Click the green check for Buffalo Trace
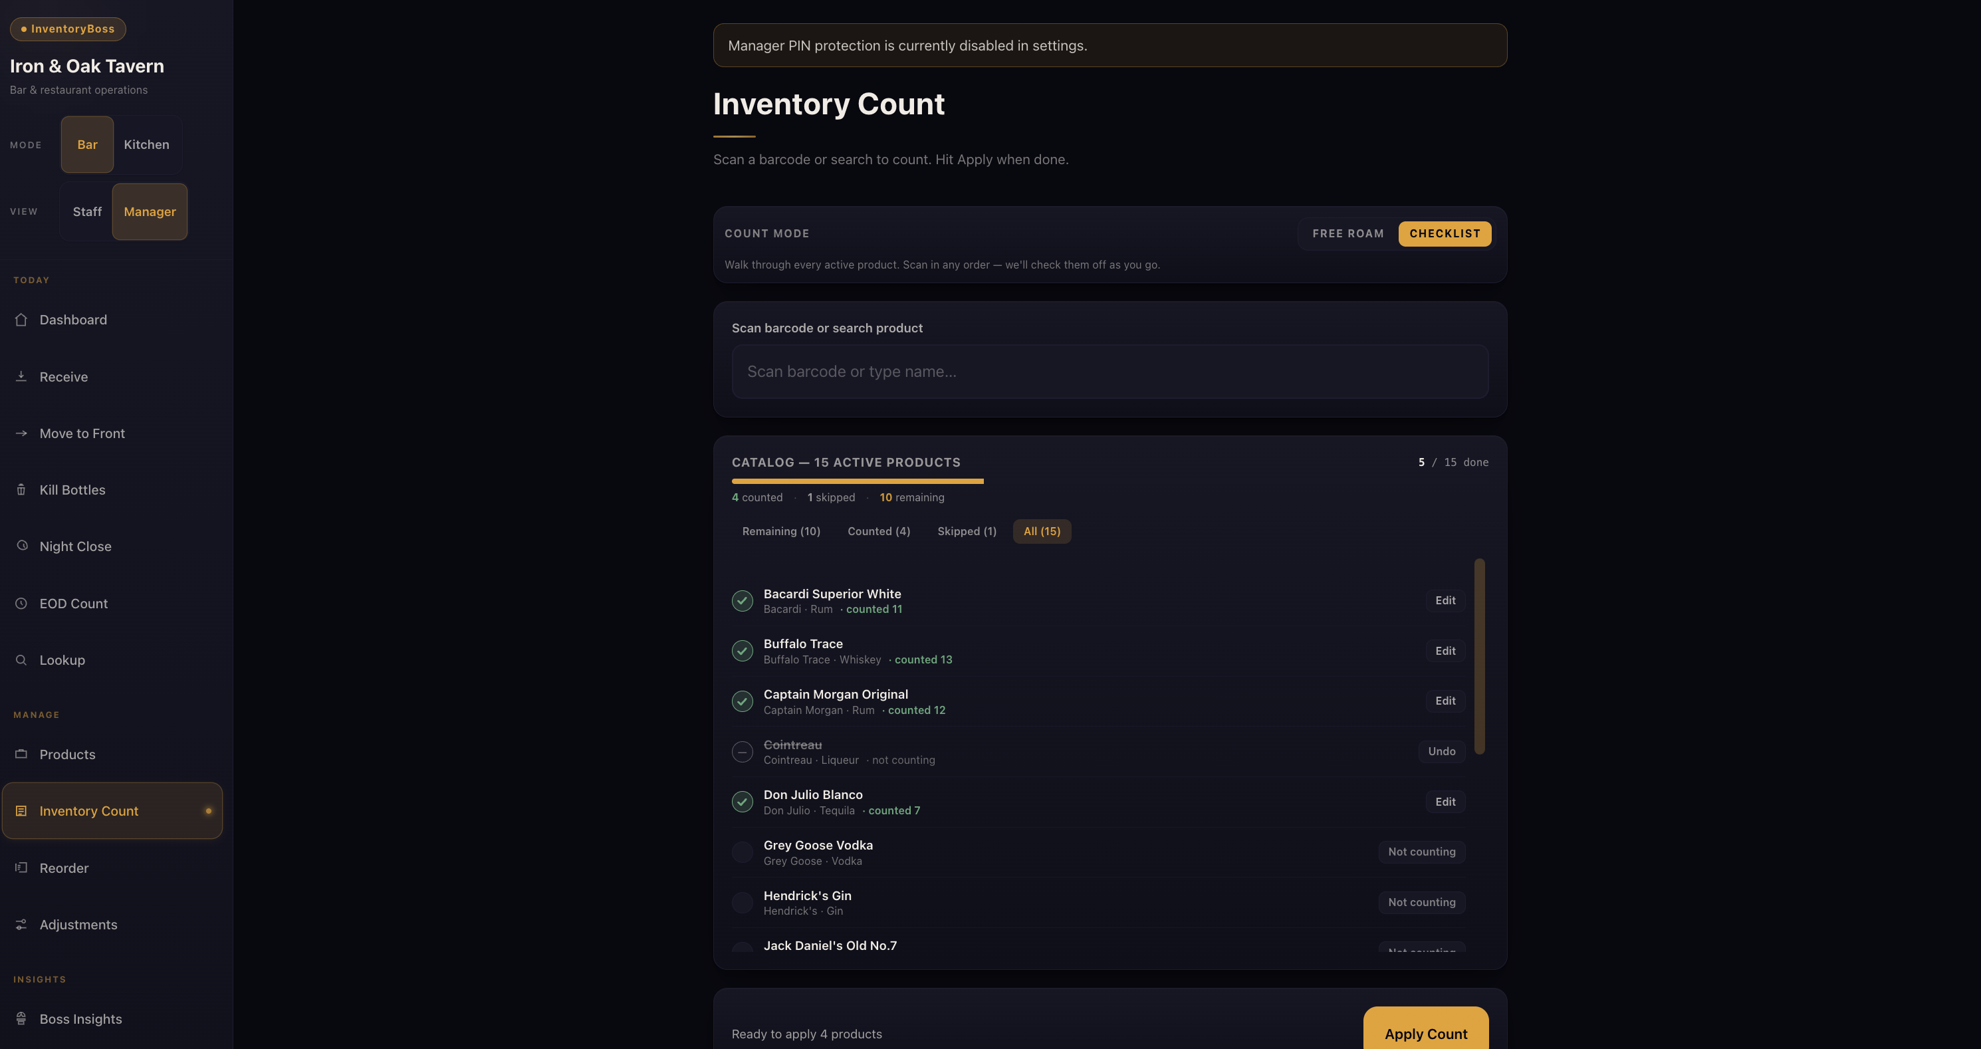The image size is (1981, 1049). point(742,651)
